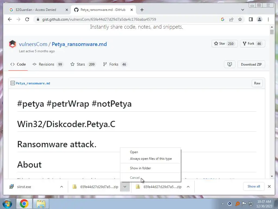Expand options for second zip download

click(188, 187)
